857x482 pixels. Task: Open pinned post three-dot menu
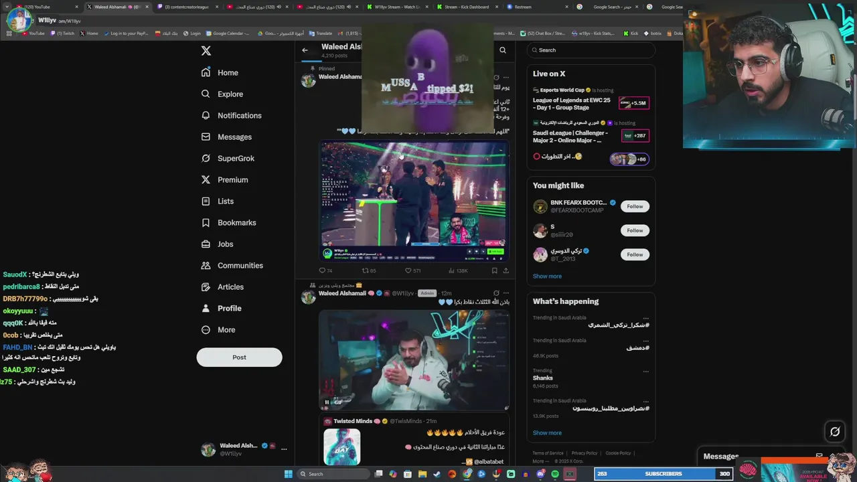pyautogui.click(x=505, y=77)
